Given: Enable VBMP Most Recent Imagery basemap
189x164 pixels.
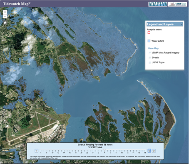Looking at the screenshot, I should (x=150, y=53).
